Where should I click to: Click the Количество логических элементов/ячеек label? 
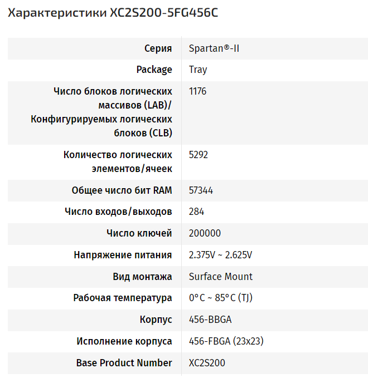[118, 161]
